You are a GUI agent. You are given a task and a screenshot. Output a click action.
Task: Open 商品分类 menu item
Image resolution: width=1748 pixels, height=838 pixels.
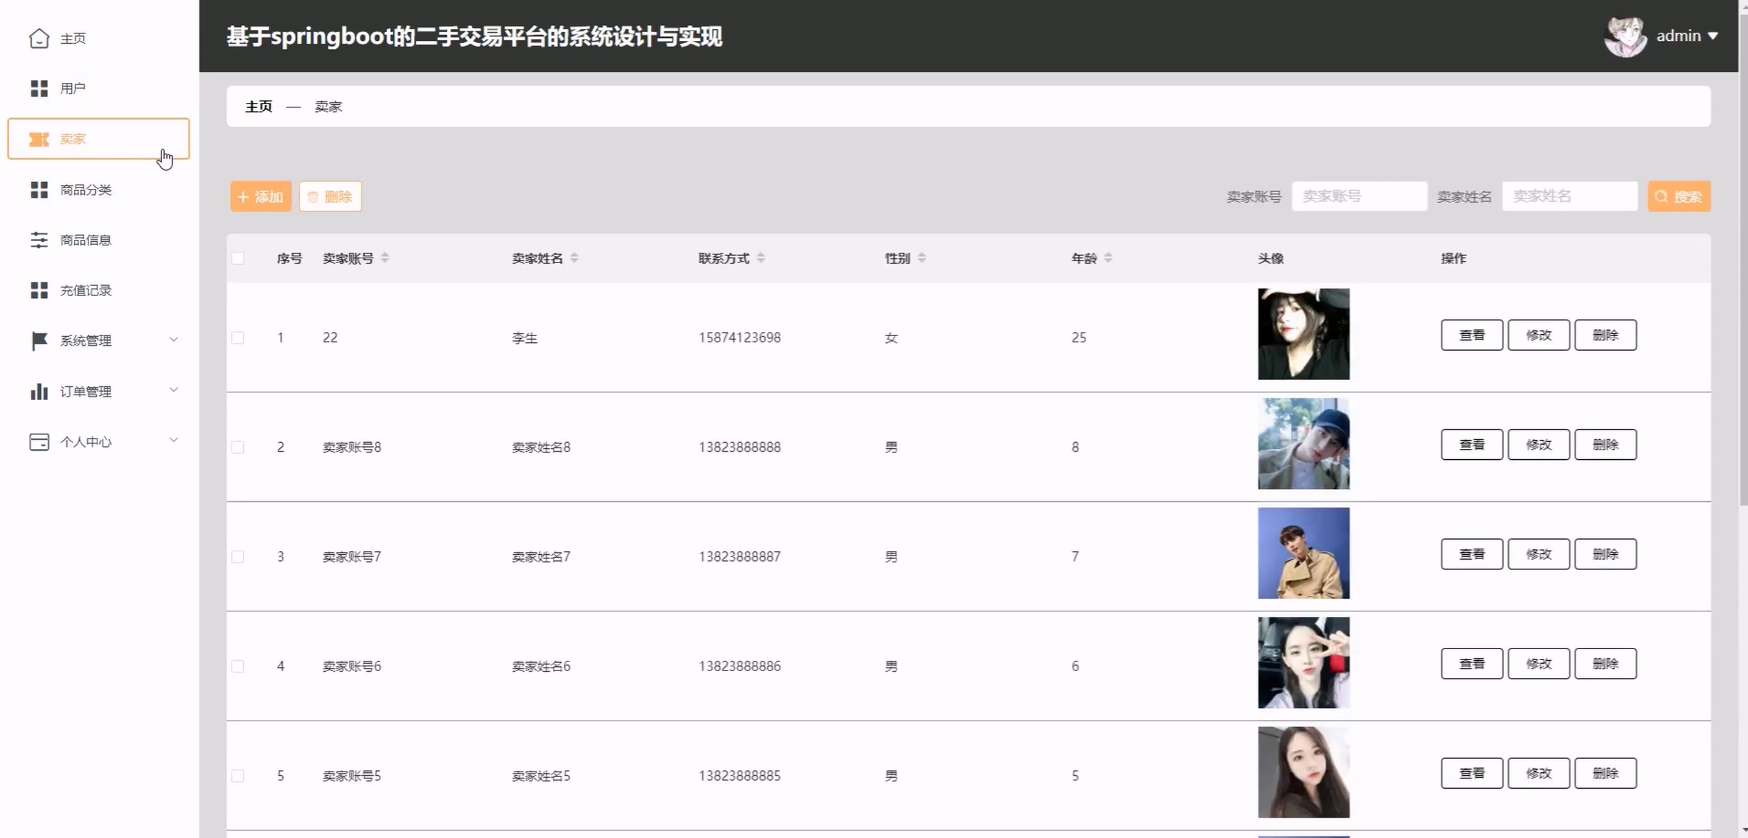tap(85, 190)
